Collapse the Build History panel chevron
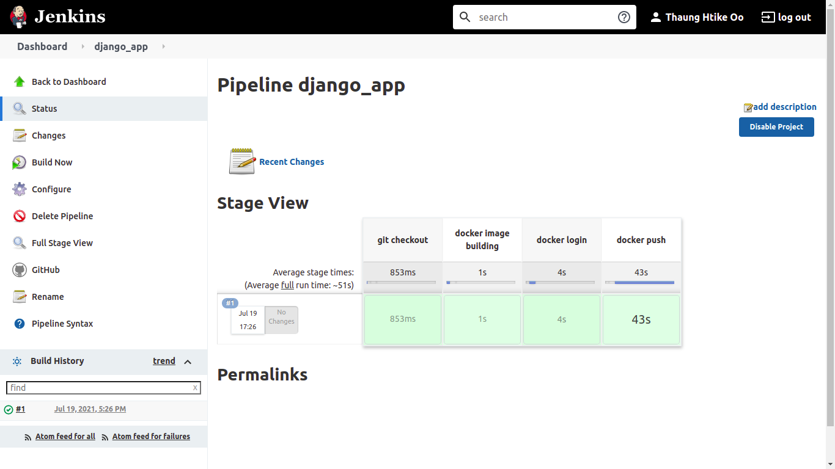835x469 pixels. click(x=188, y=362)
